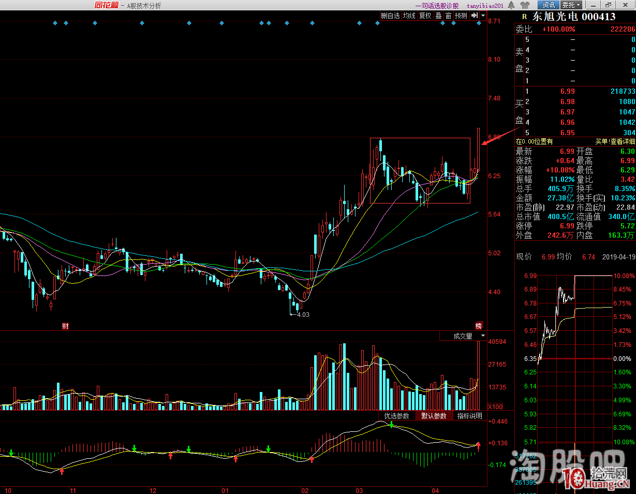This screenshot has width=636, height=494.
Task: Click 删自选 to remove from watchlist
Action: [391, 16]
